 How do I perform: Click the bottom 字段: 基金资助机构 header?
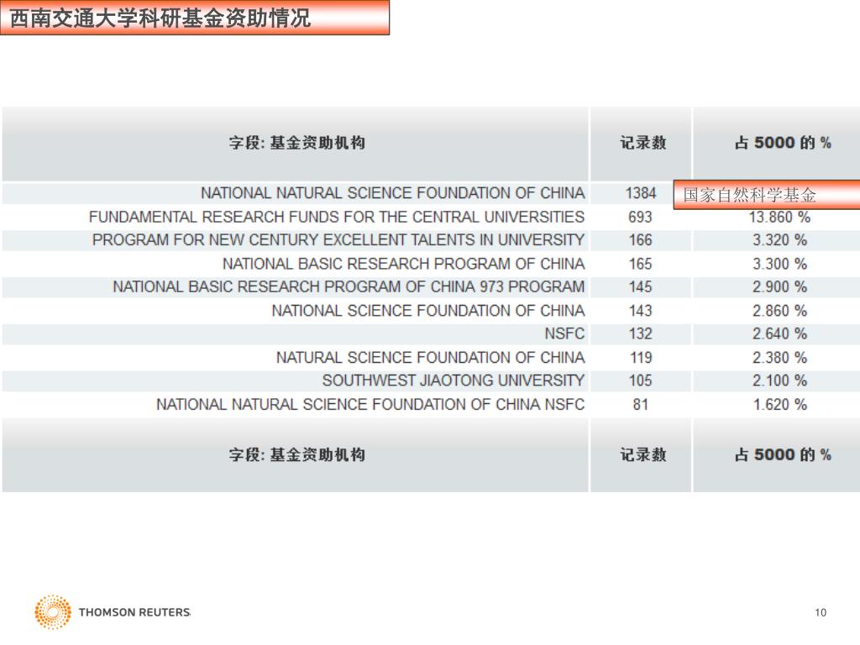point(296,454)
